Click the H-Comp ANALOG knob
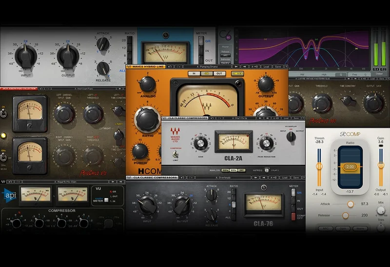 (x=148, y=84)
